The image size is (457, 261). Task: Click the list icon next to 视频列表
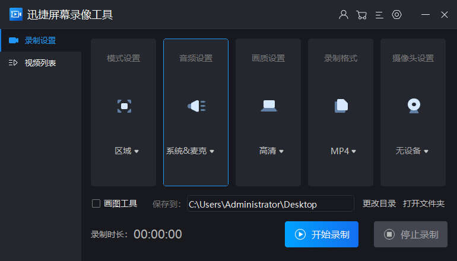(13, 63)
